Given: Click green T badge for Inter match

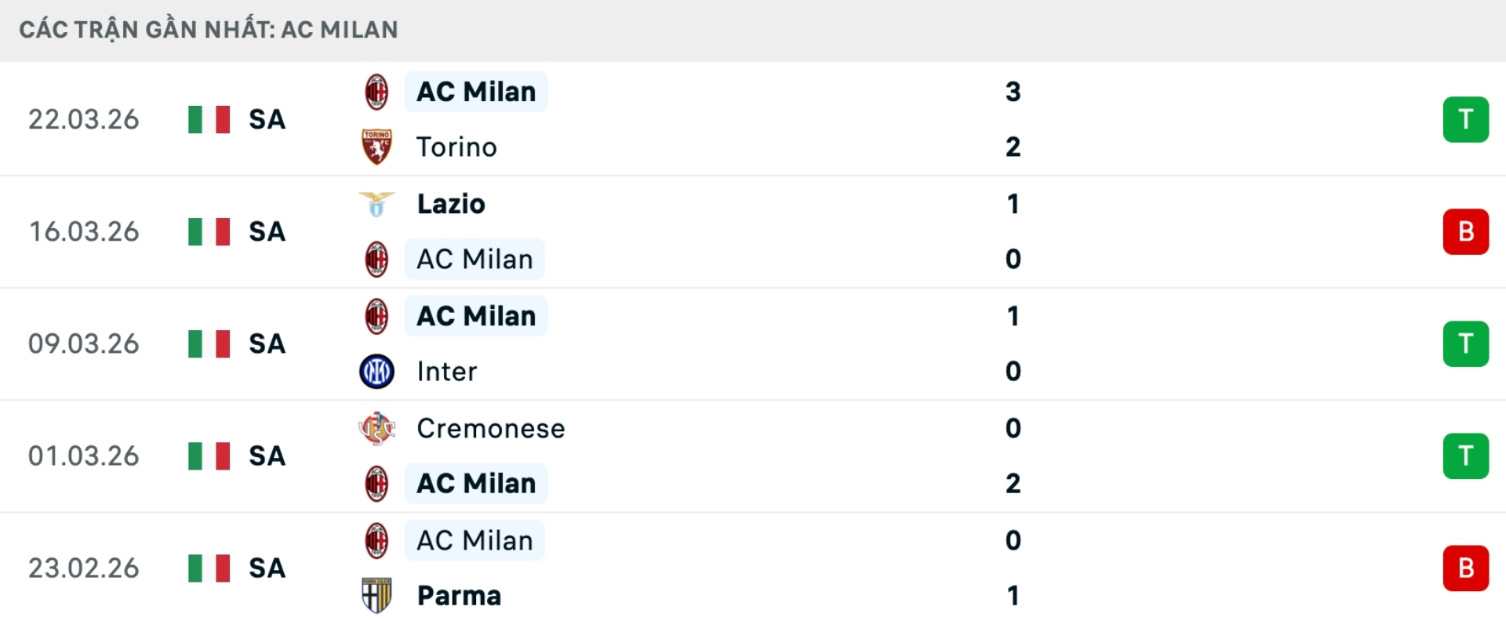Looking at the screenshot, I should [x=1465, y=343].
